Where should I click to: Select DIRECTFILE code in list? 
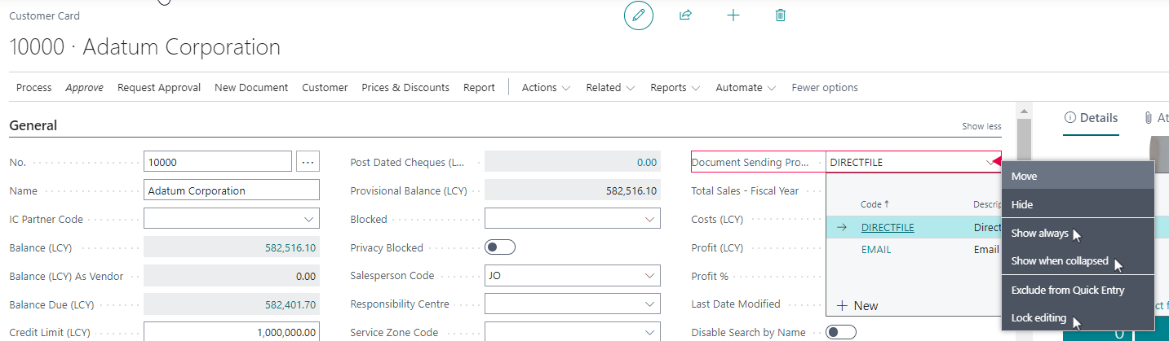pos(888,229)
